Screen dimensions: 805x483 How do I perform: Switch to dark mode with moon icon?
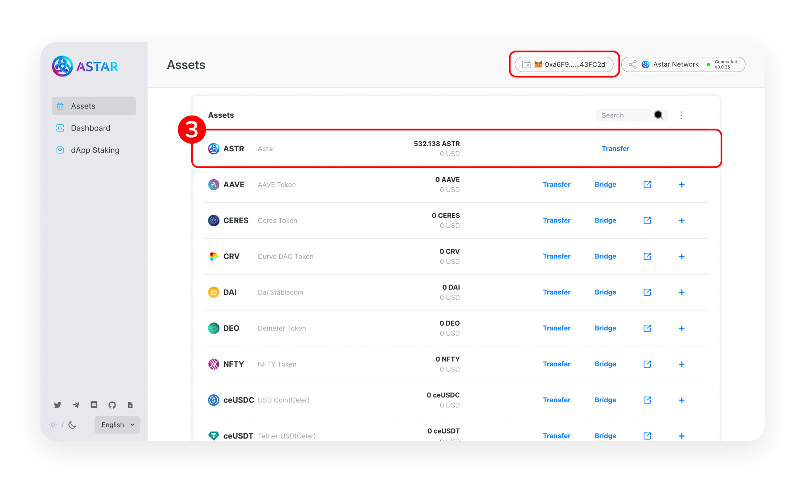click(72, 425)
